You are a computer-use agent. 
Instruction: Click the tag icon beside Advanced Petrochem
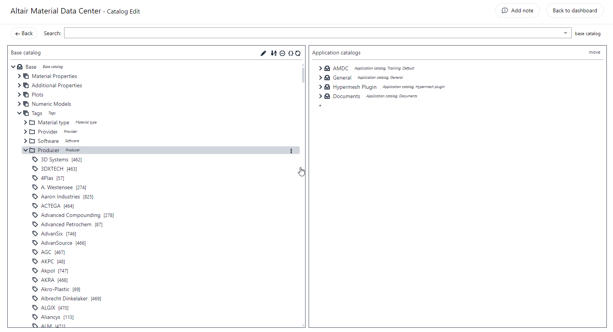[x=35, y=224]
